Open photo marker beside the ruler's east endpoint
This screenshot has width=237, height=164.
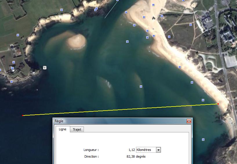point(203,100)
